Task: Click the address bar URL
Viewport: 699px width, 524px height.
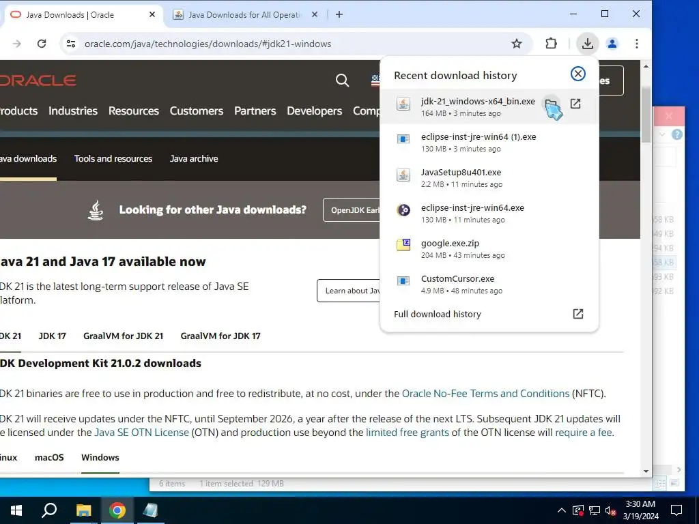Action: (x=208, y=44)
